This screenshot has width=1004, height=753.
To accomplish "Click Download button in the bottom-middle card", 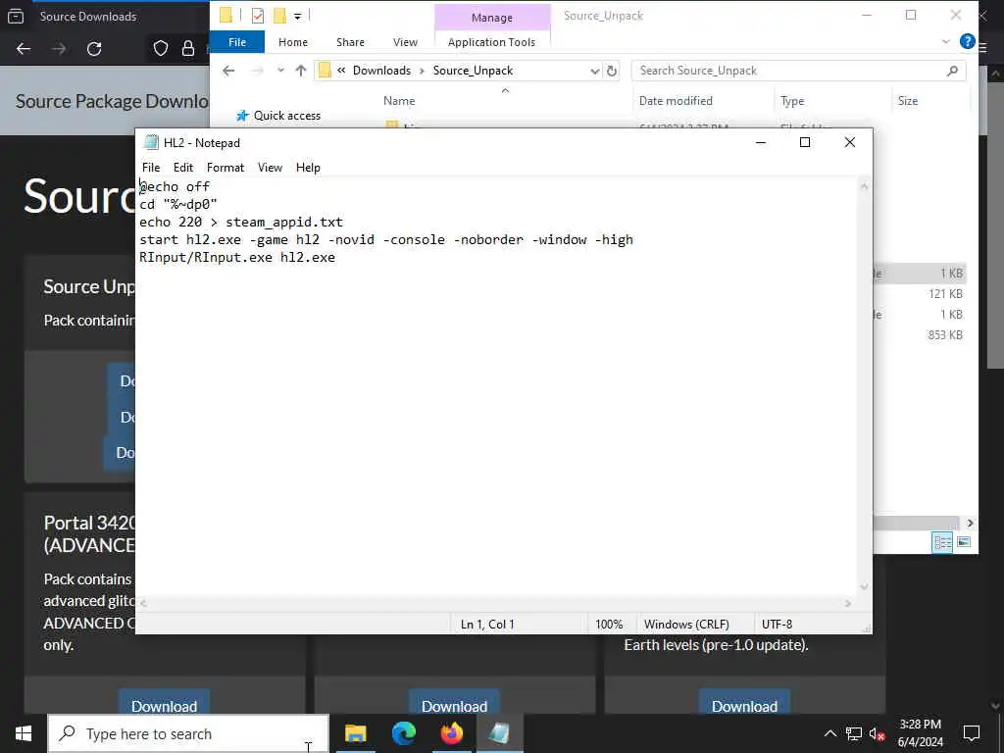I will coord(454,706).
